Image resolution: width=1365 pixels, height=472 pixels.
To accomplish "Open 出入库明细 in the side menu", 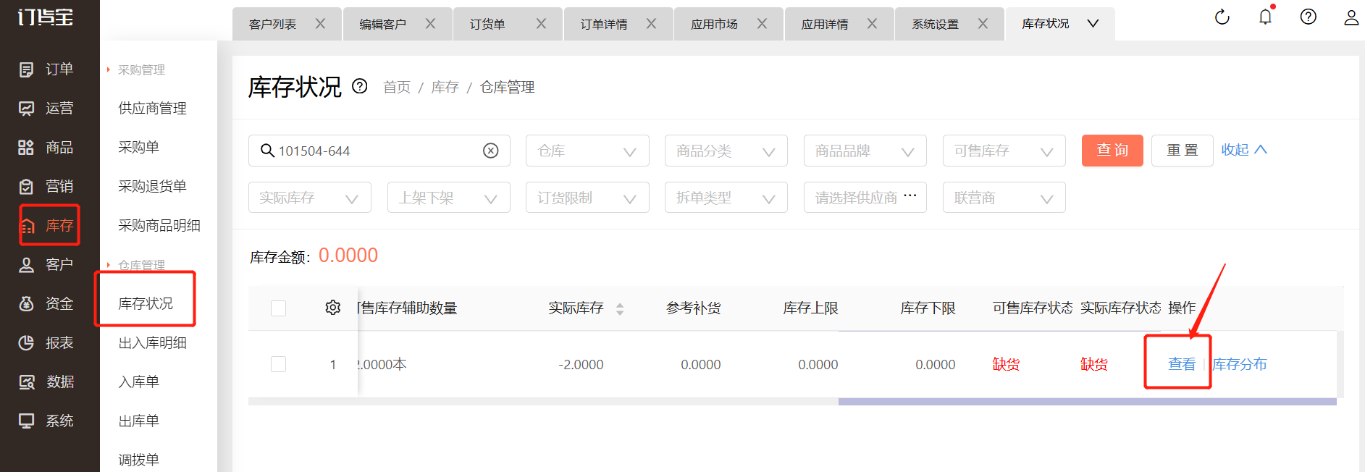I will tap(152, 343).
